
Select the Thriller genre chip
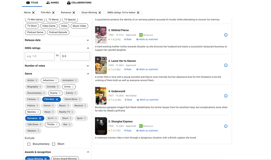(x=52, y=125)
